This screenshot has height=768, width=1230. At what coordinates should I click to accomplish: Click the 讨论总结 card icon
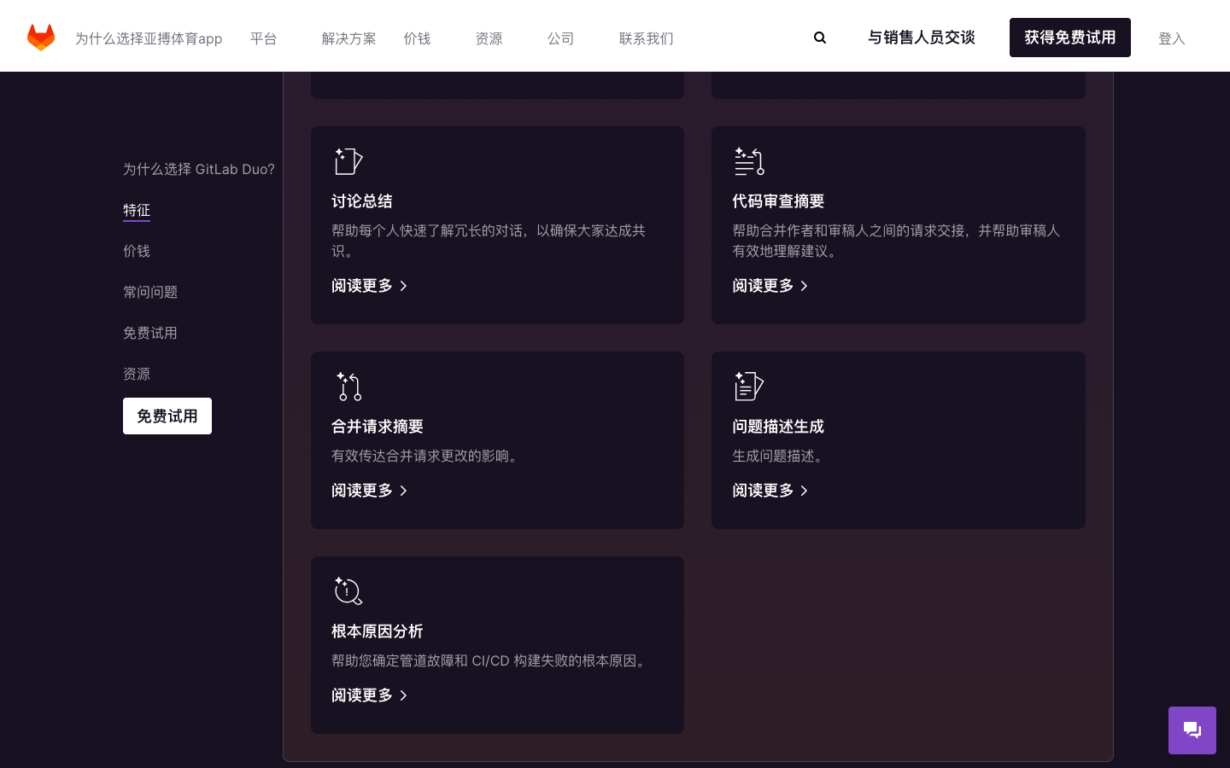(348, 161)
